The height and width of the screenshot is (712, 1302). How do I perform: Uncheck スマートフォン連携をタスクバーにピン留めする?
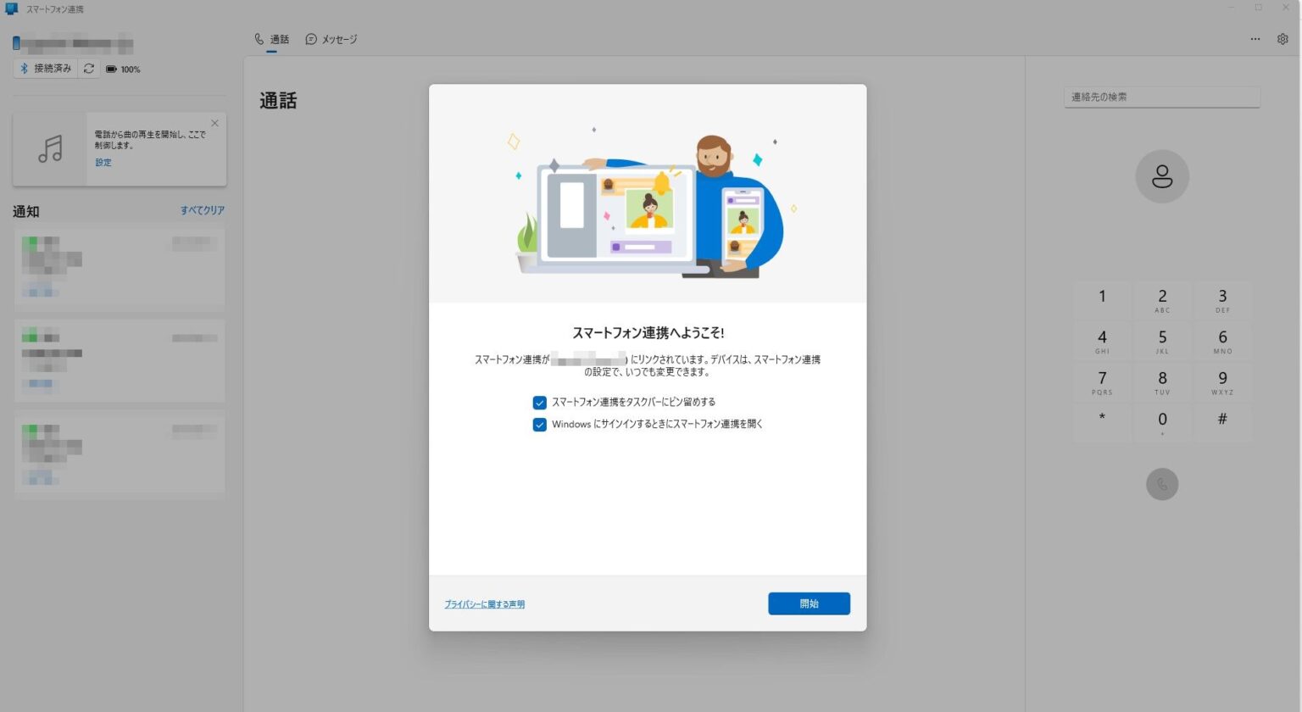pos(539,402)
